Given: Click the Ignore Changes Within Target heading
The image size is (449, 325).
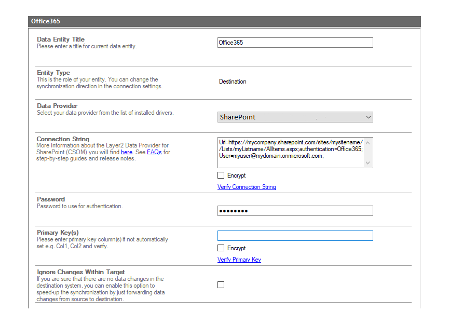Looking at the screenshot, I should (x=80, y=272).
